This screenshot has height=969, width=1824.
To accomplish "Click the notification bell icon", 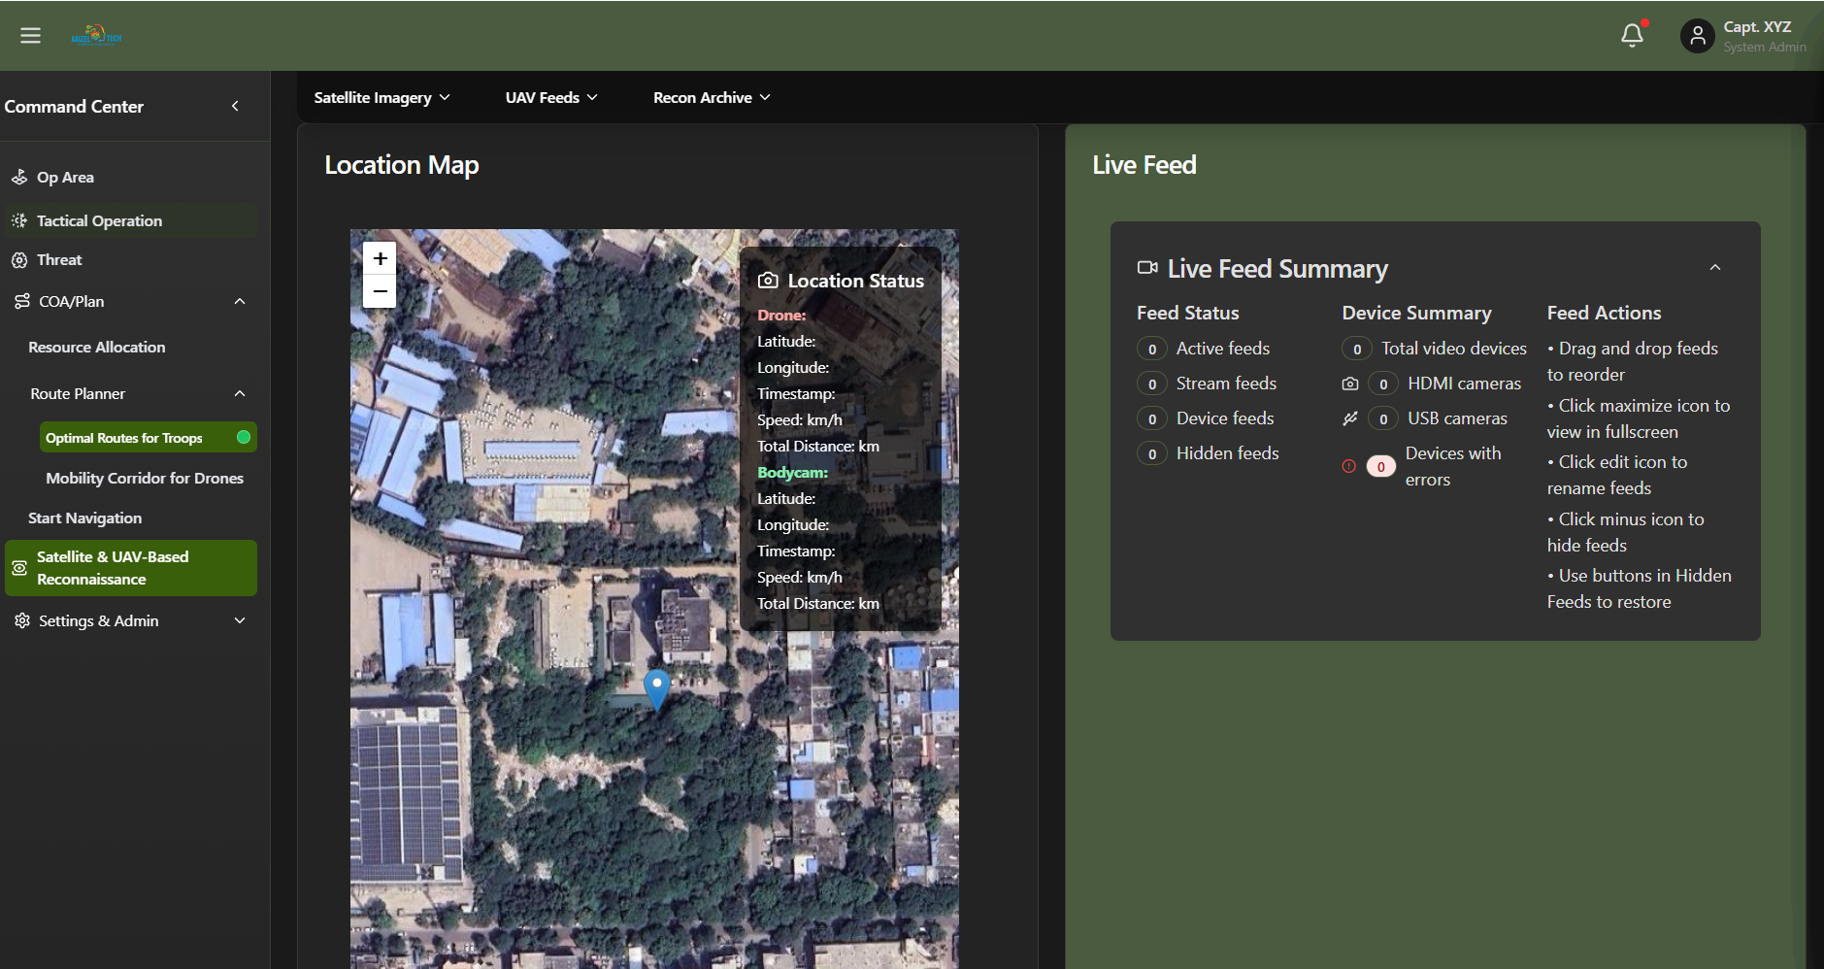I will [x=1632, y=36].
